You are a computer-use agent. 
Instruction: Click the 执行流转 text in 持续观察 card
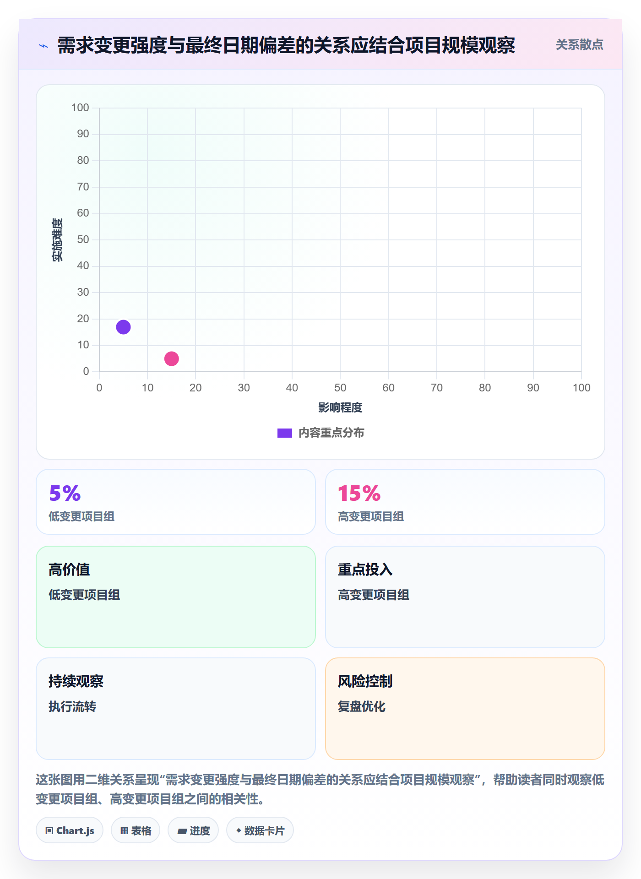coord(72,706)
